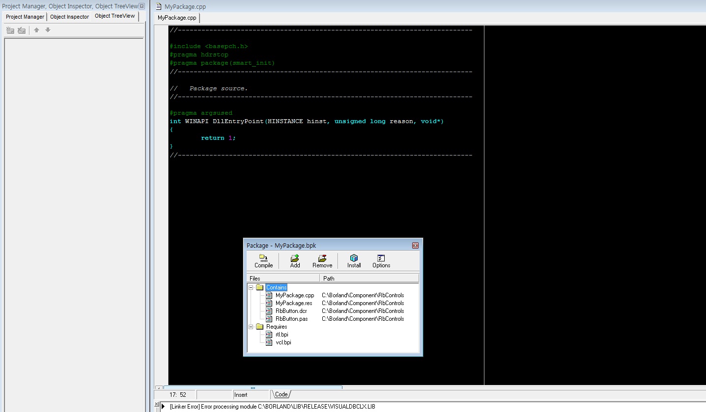Click the move up arrow in Object TreeView
This screenshot has height=412, width=706.
(x=36, y=30)
